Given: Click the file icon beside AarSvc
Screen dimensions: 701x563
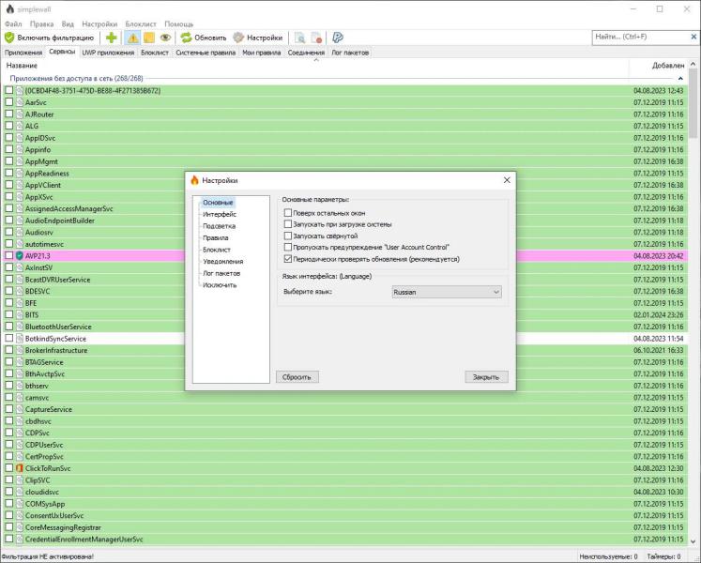Looking at the screenshot, I should 19,102.
